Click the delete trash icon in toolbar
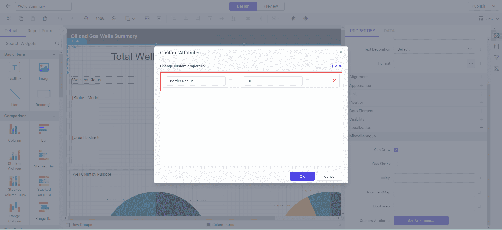This screenshot has width=502, height=230. coord(45,19)
